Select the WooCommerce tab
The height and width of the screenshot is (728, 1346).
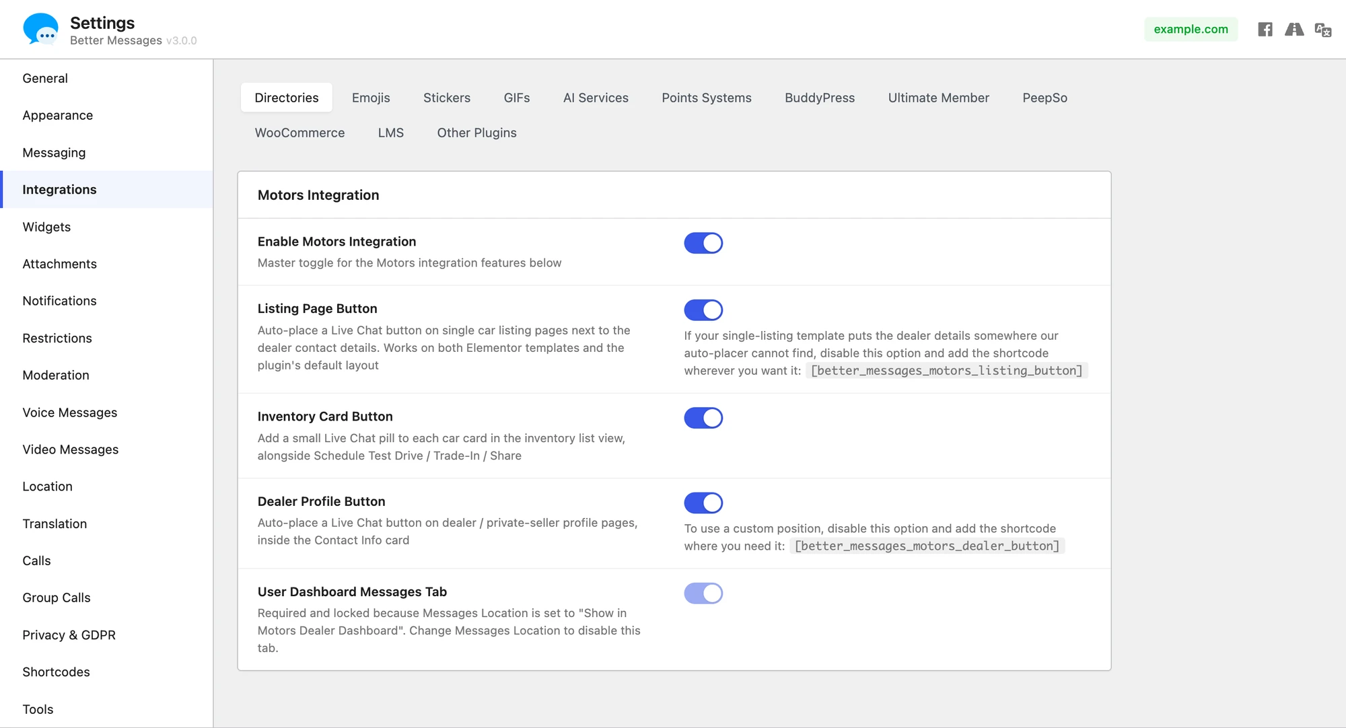click(299, 133)
